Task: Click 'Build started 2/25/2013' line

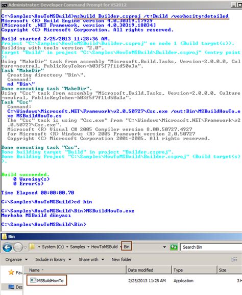Action: [x=56, y=39]
